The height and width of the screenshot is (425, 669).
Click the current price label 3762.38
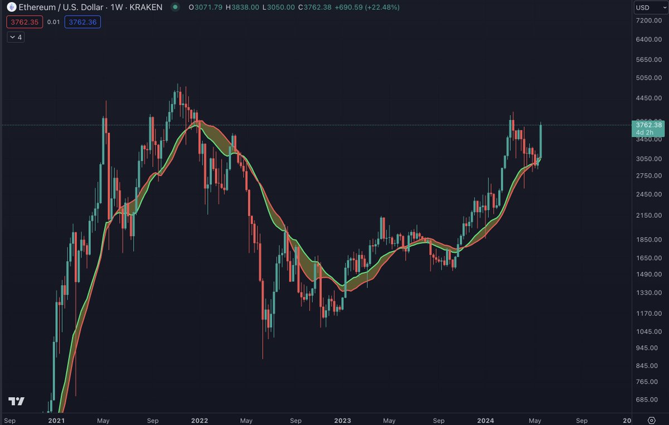(x=649, y=125)
